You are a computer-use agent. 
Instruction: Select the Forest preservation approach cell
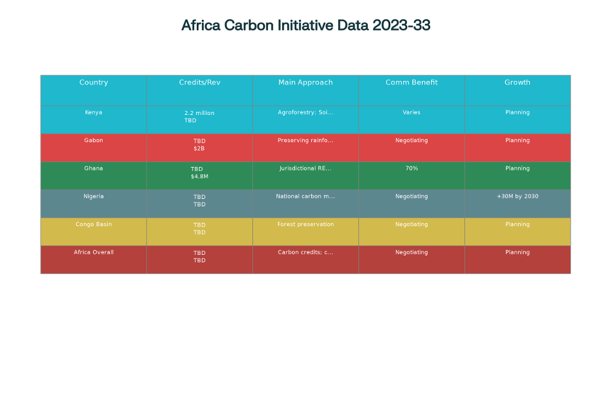pyautogui.click(x=305, y=224)
